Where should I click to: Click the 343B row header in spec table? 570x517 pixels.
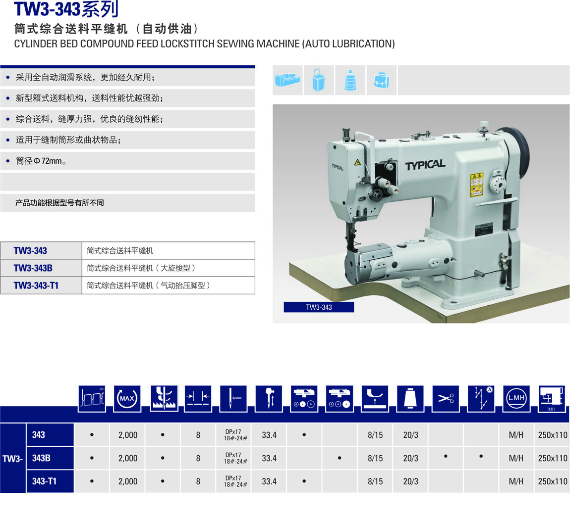(x=50, y=458)
